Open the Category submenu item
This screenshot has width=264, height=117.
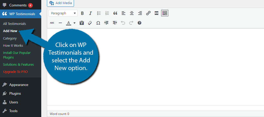point(10,38)
